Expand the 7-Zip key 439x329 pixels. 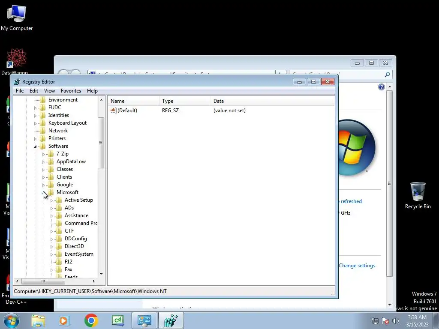coord(43,154)
